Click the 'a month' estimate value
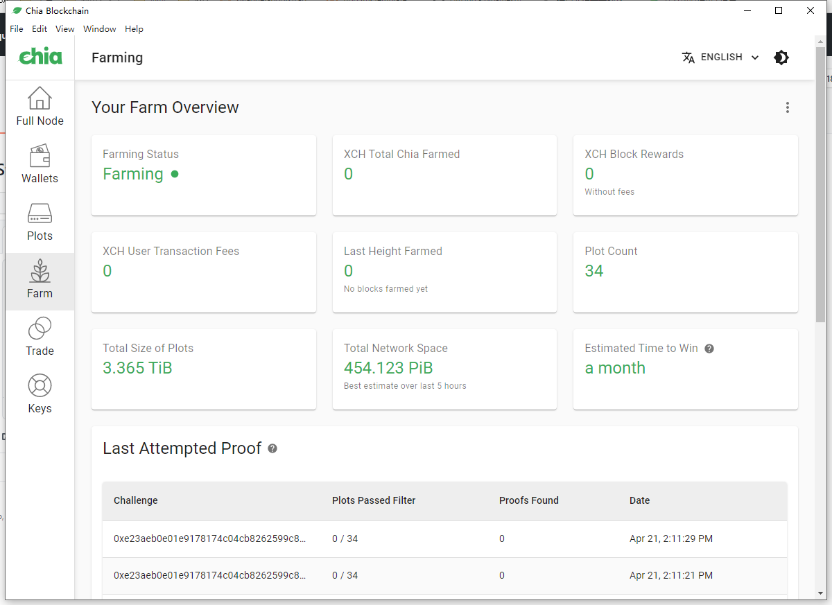Image resolution: width=832 pixels, height=605 pixels. click(x=615, y=368)
